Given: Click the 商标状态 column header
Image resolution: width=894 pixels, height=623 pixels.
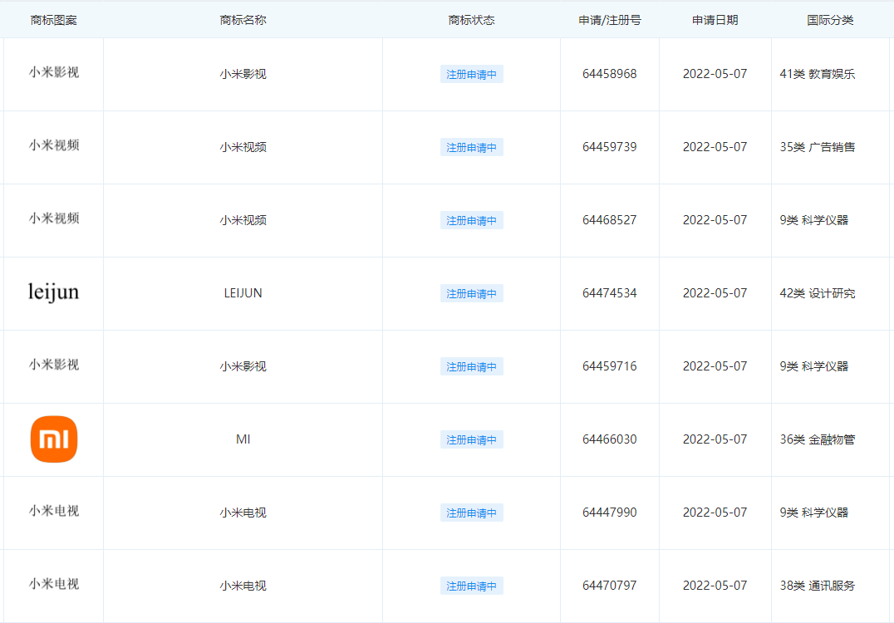Looking at the screenshot, I should pos(472,20).
